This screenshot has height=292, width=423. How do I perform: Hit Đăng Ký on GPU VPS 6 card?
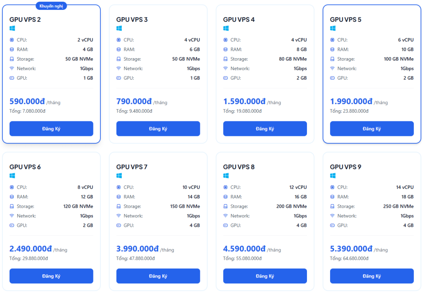pyautogui.click(x=51, y=276)
